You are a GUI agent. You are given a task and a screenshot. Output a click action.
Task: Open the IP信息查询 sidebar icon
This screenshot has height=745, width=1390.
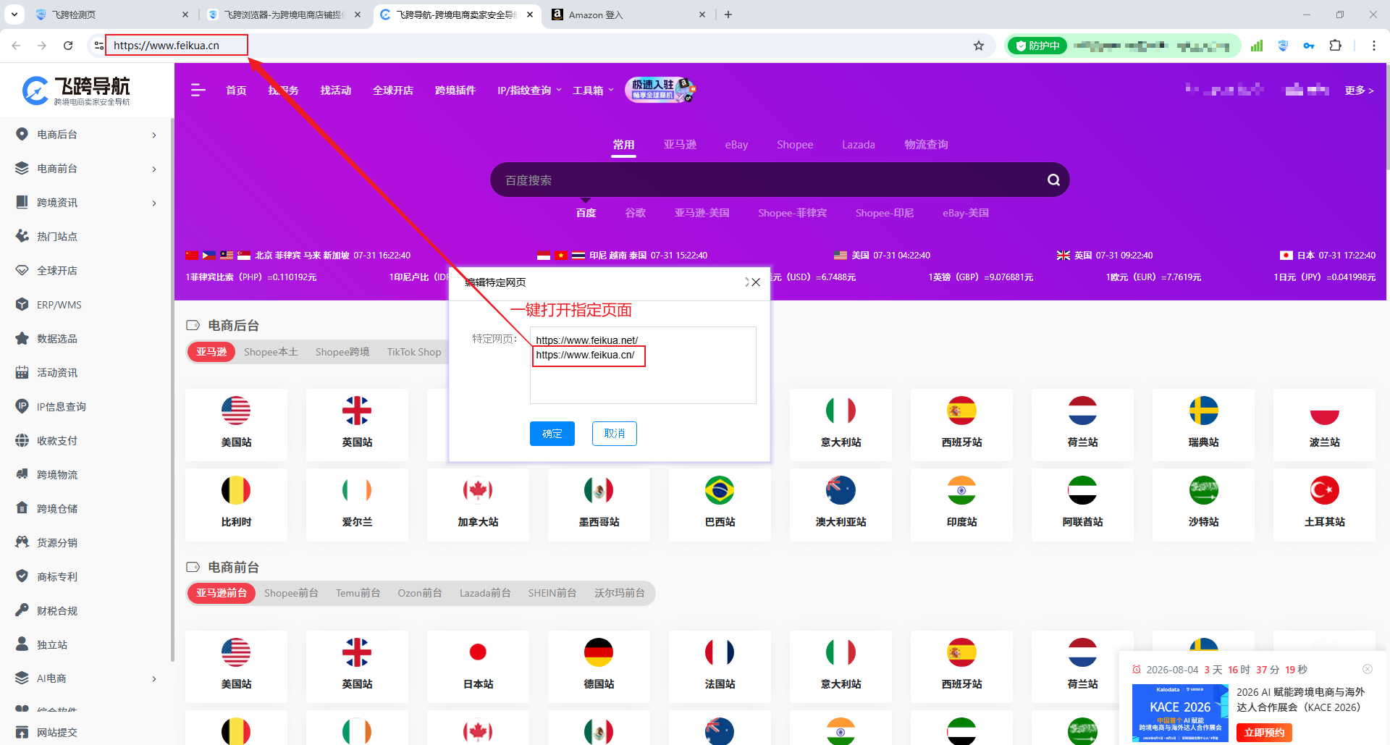pos(22,406)
